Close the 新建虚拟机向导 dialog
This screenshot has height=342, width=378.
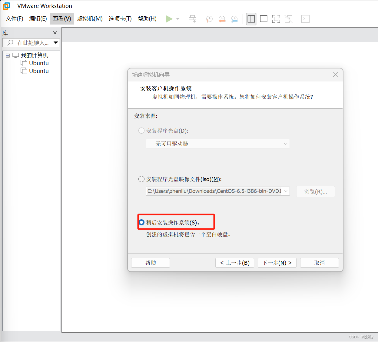(x=335, y=75)
